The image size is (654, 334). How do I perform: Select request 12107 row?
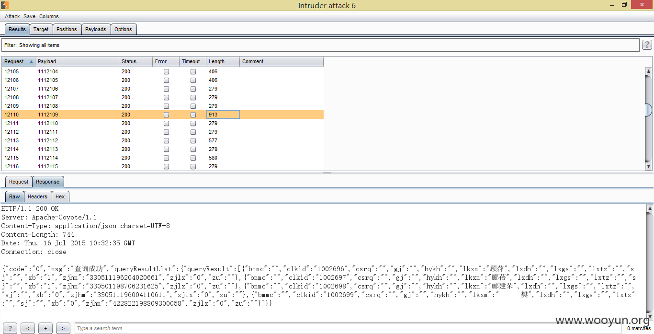(x=163, y=89)
